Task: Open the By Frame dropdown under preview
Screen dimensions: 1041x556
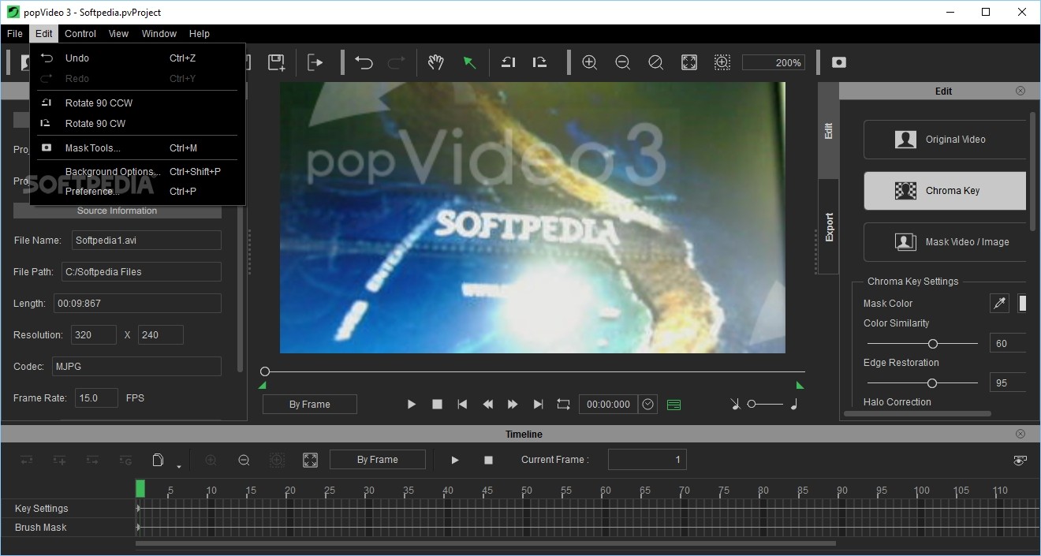Action: point(310,405)
